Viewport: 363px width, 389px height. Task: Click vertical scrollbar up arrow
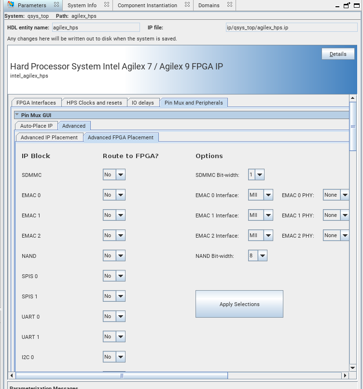(x=352, y=98)
